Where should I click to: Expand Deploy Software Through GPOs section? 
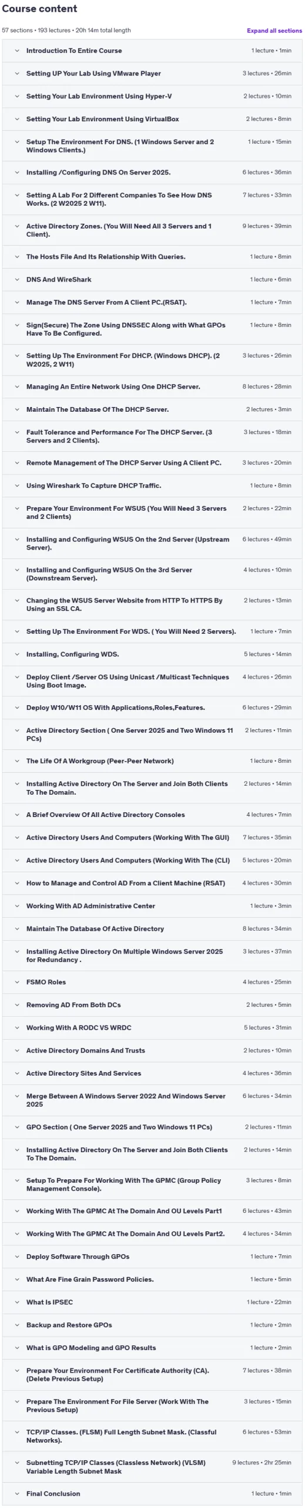click(152, 1256)
